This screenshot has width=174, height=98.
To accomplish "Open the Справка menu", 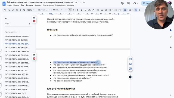I will tap(71, 5).
